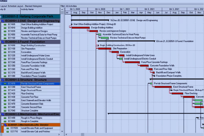Click the WBS icon beside Design and Engineering

(3, 21)
